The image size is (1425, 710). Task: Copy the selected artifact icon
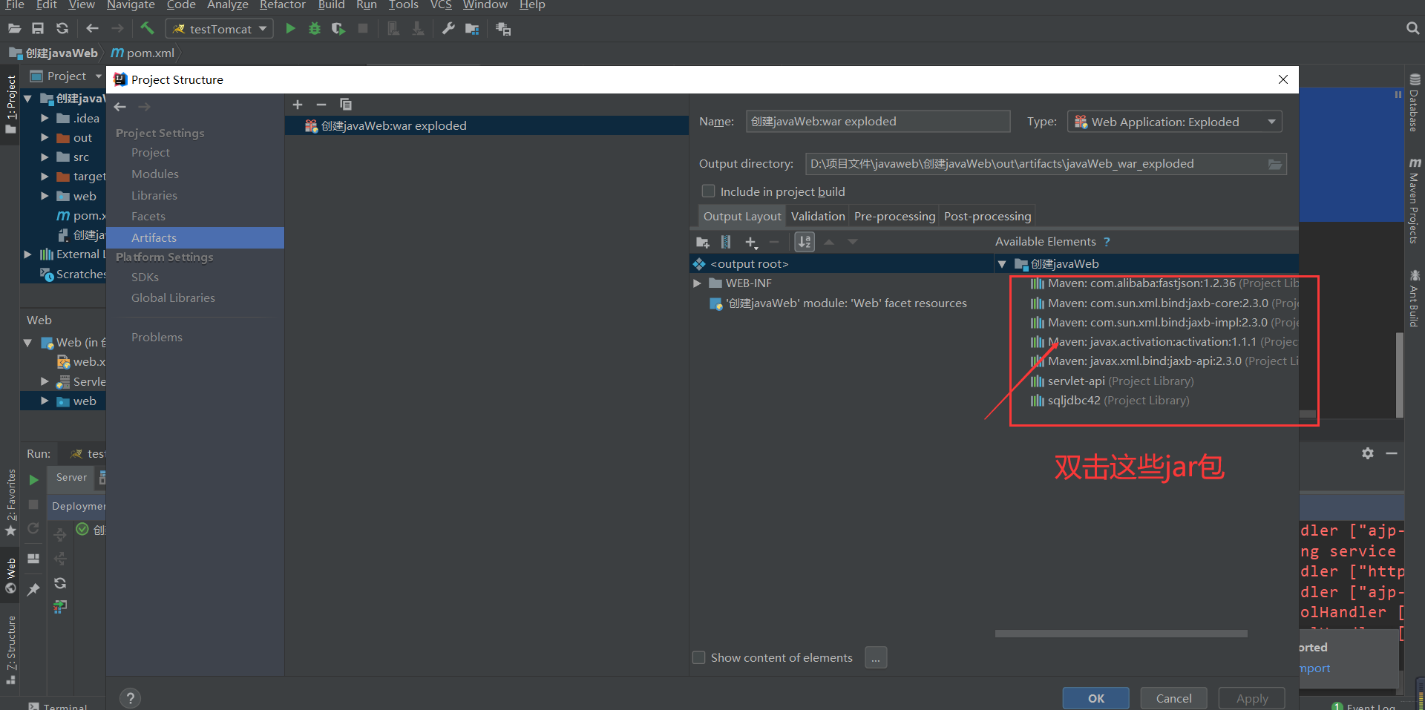pos(345,105)
